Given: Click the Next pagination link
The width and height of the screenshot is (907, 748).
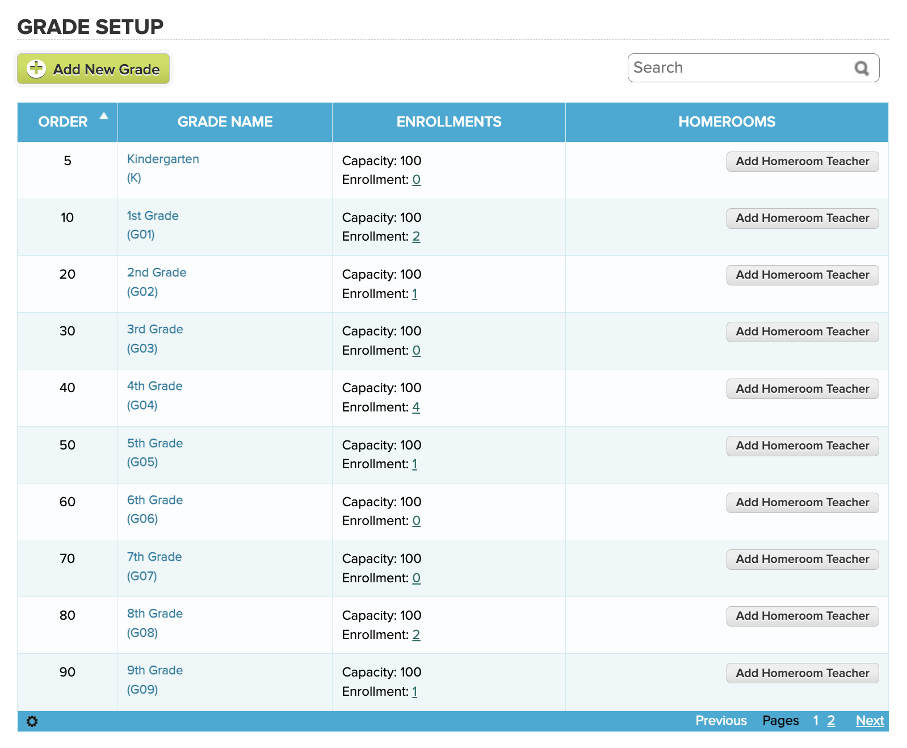Looking at the screenshot, I should click(870, 721).
